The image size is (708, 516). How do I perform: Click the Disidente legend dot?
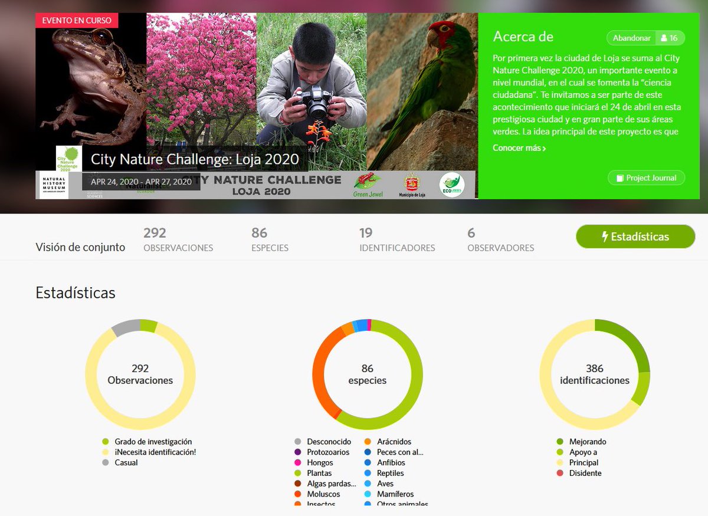pyautogui.click(x=560, y=474)
